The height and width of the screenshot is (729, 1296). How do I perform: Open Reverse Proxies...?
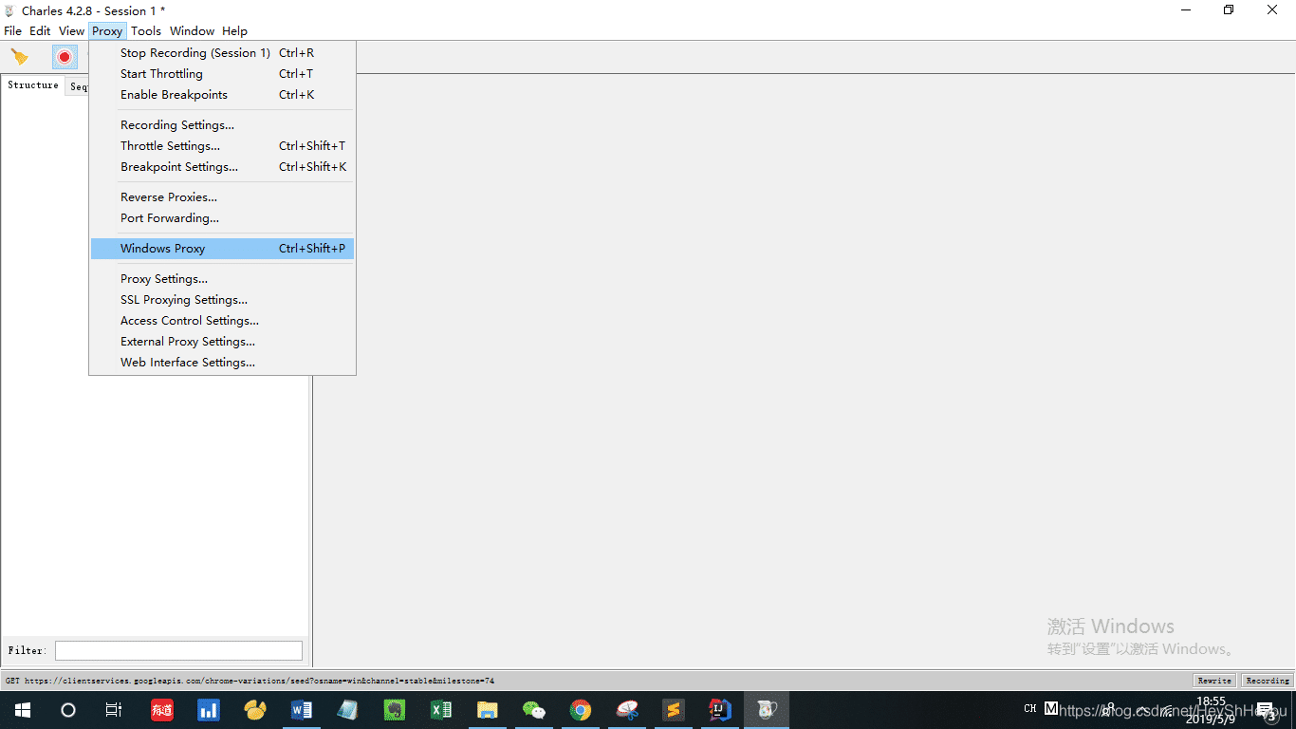(x=222, y=197)
